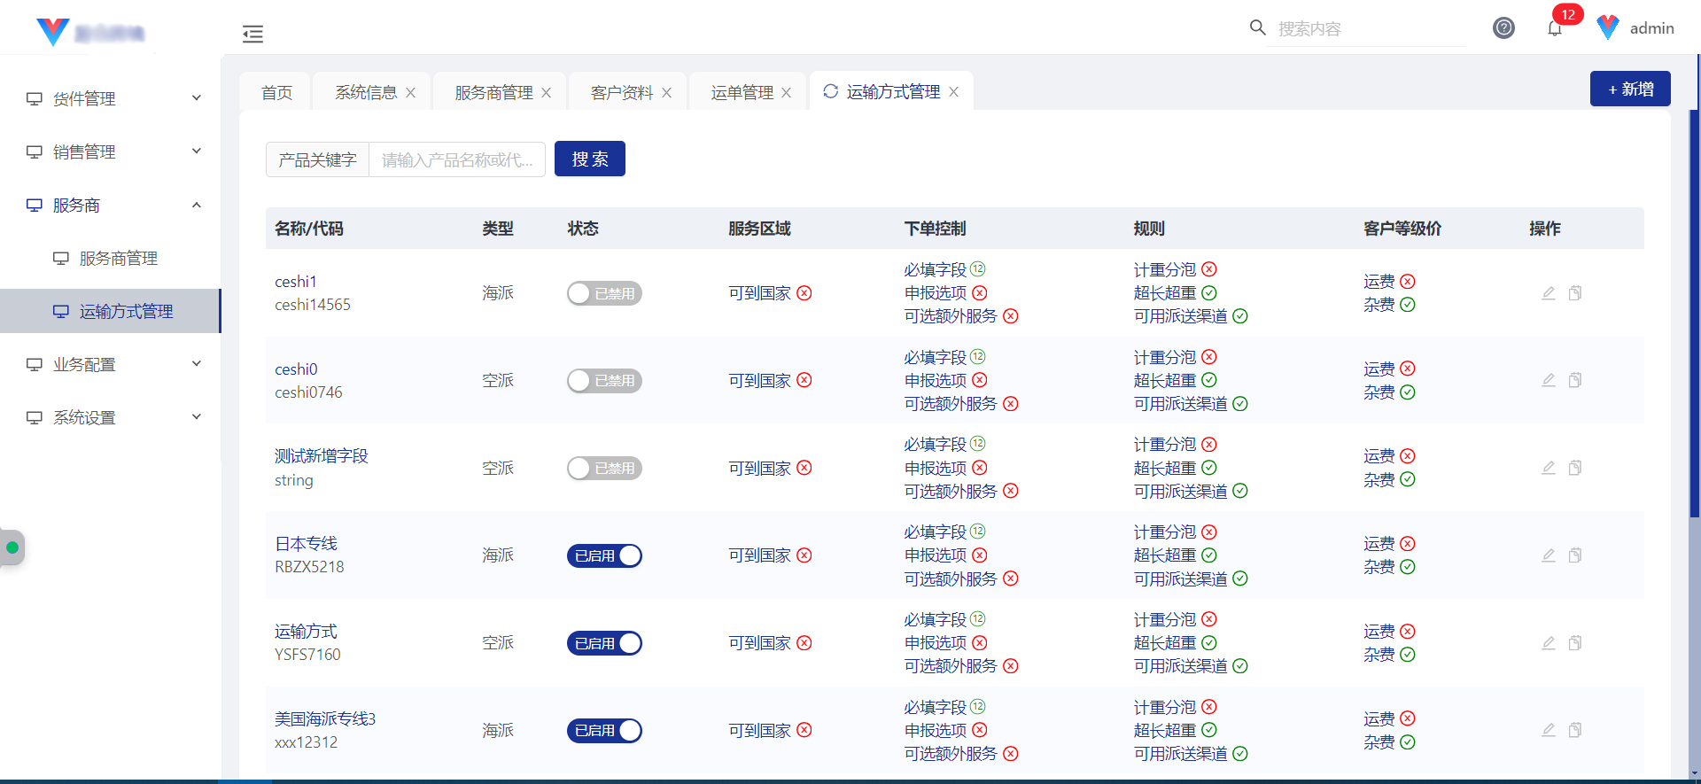Close the 运单管理 tab
The height and width of the screenshot is (784, 1701).
pyautogui.click(x=786, y=92)
